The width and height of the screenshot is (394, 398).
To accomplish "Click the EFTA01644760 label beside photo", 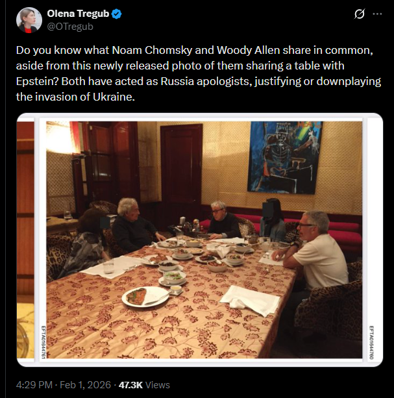I will pyautogui.click(x=371, y=342).
